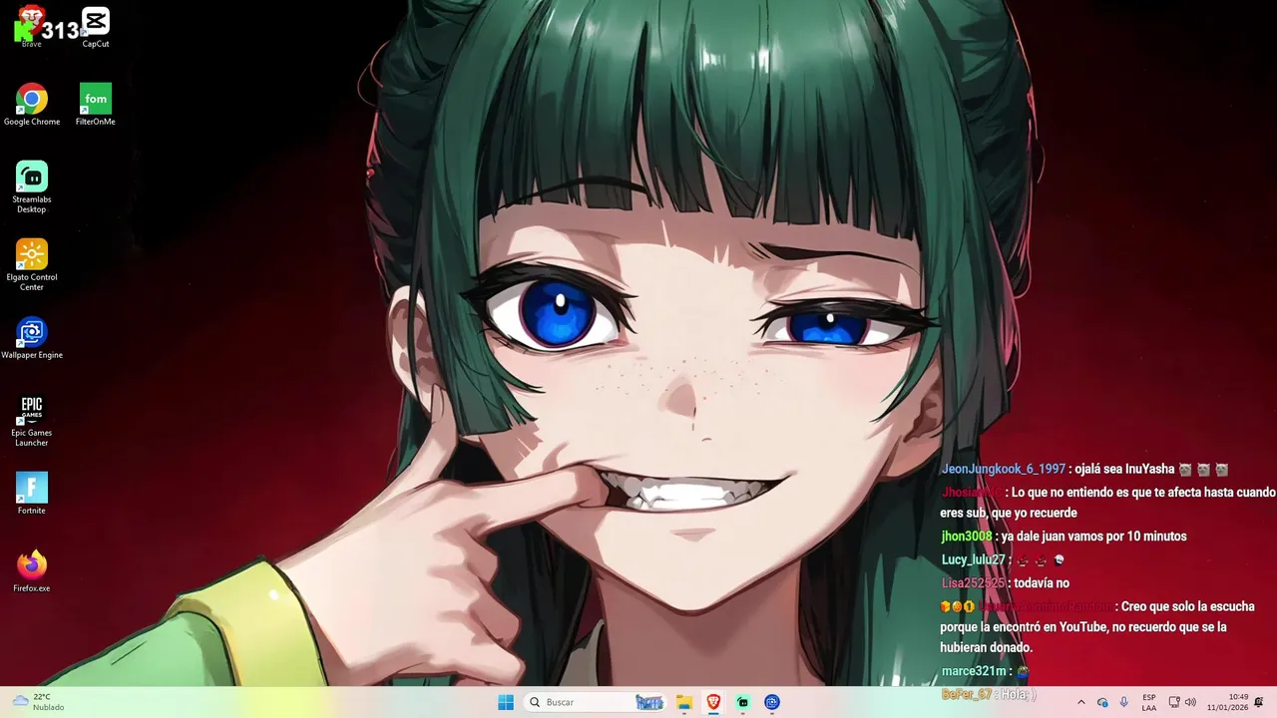Switch to Streamlabs on the taskbar
The image size is (1277, 718).
pos(742,702)
